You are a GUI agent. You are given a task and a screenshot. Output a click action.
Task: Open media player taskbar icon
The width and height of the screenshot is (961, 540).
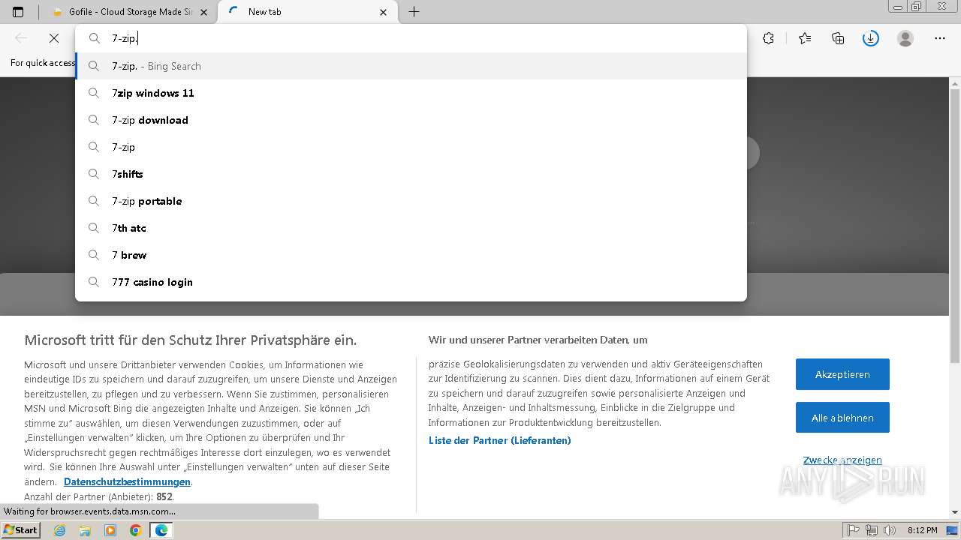[x=110, y=530]
